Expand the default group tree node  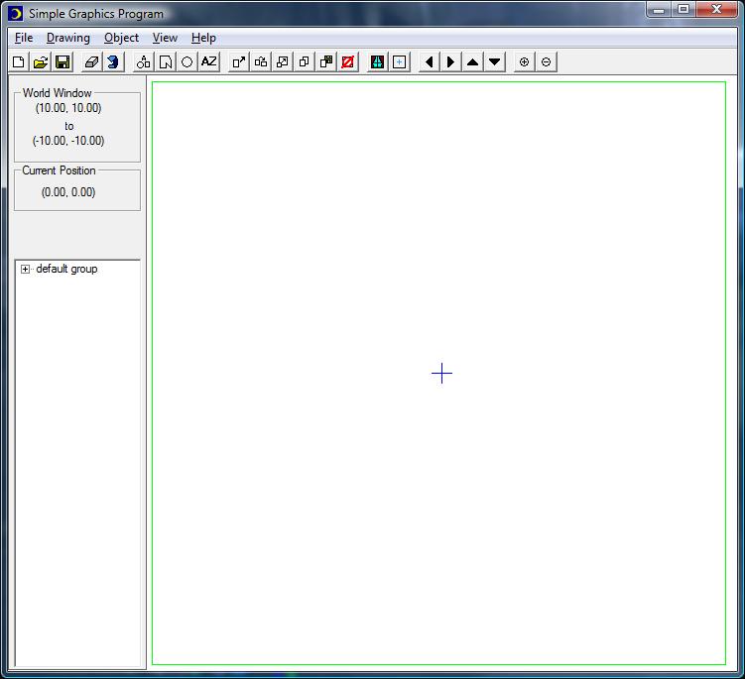pos(26,269)
